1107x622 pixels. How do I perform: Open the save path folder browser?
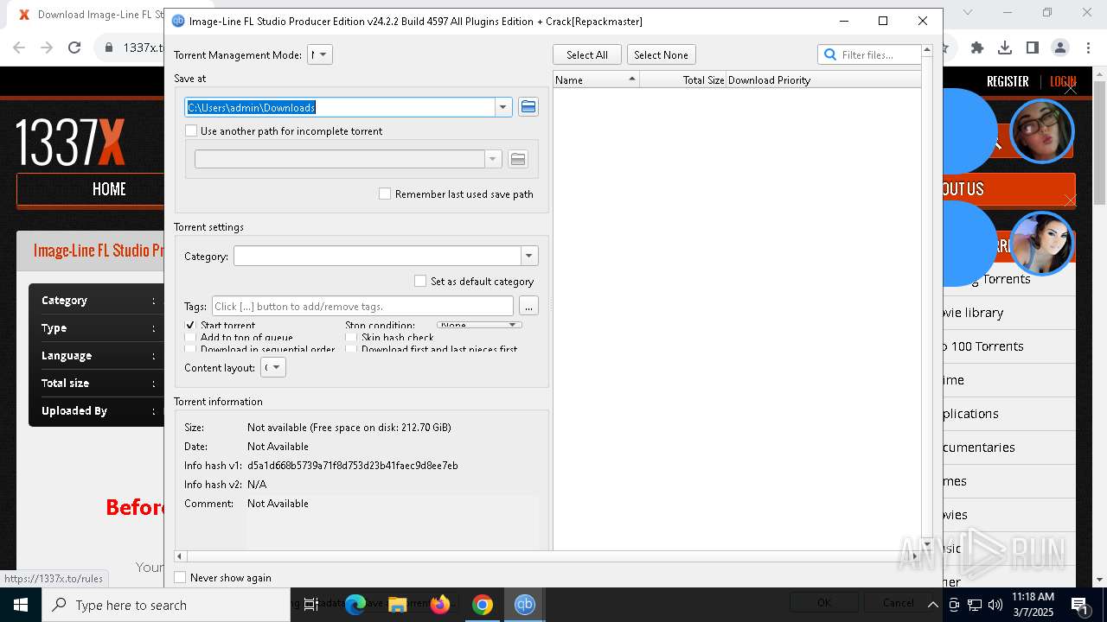[528, 107]
